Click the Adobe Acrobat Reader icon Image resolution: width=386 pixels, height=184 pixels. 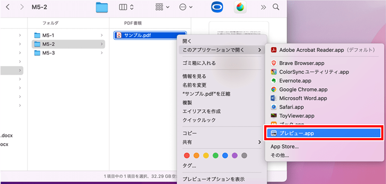(274, 50)
